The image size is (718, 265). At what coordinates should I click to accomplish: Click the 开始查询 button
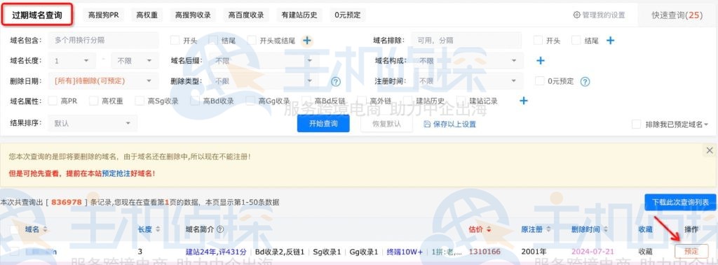(x=323, y=123)
